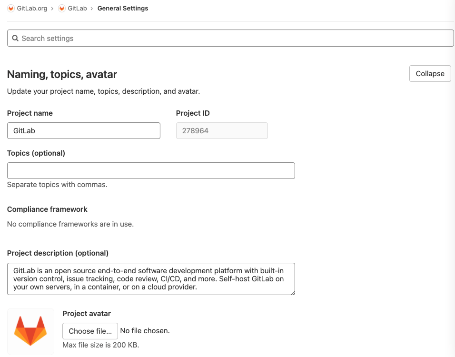
Task: Navigate to the GitLab project breadcrumb link
Action: tap(77, 8)
